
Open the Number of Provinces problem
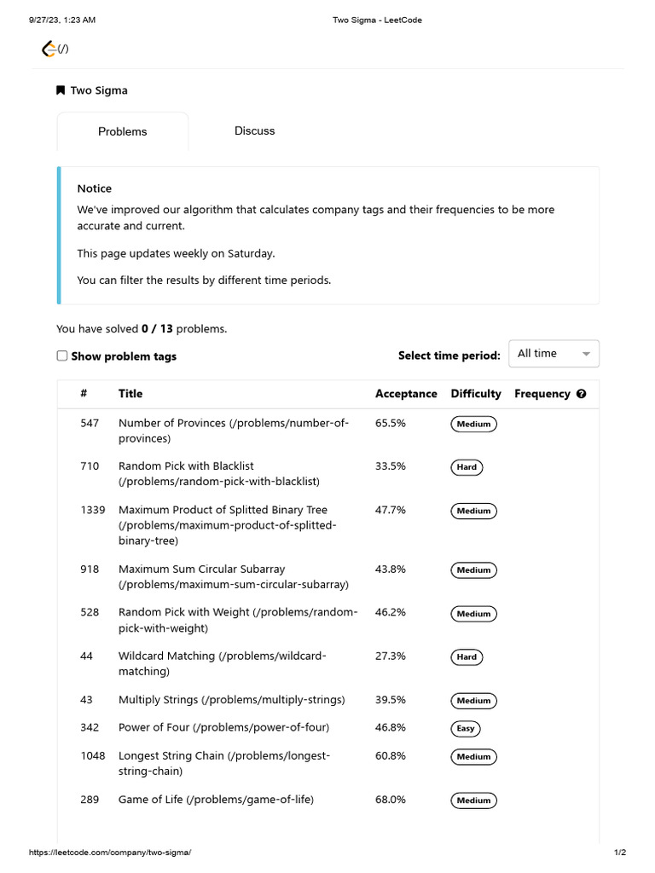[x=171, y=424]
